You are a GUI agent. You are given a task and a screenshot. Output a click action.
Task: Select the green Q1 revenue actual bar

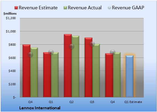[x=55, y=75]
